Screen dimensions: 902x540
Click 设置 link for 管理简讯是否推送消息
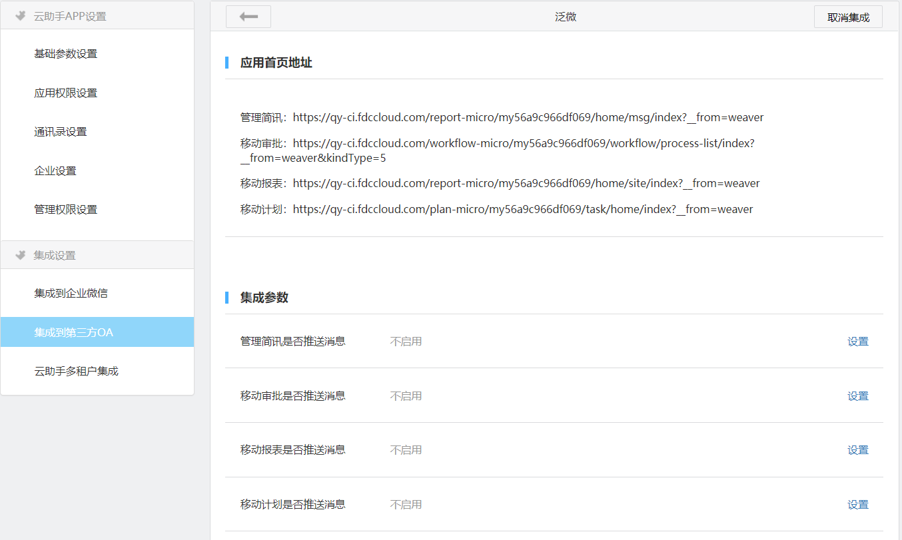click(858, 342)
